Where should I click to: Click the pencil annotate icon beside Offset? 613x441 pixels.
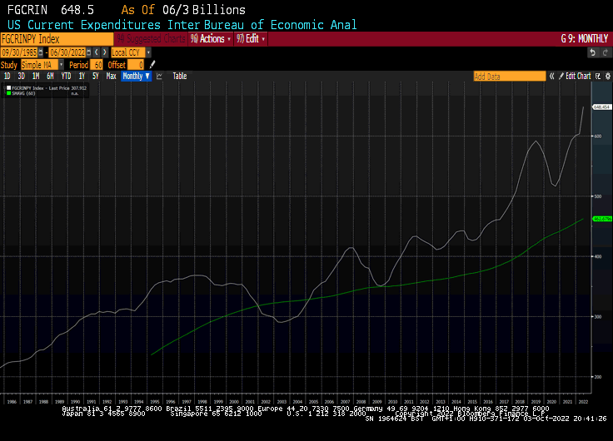tap(152, 64)
